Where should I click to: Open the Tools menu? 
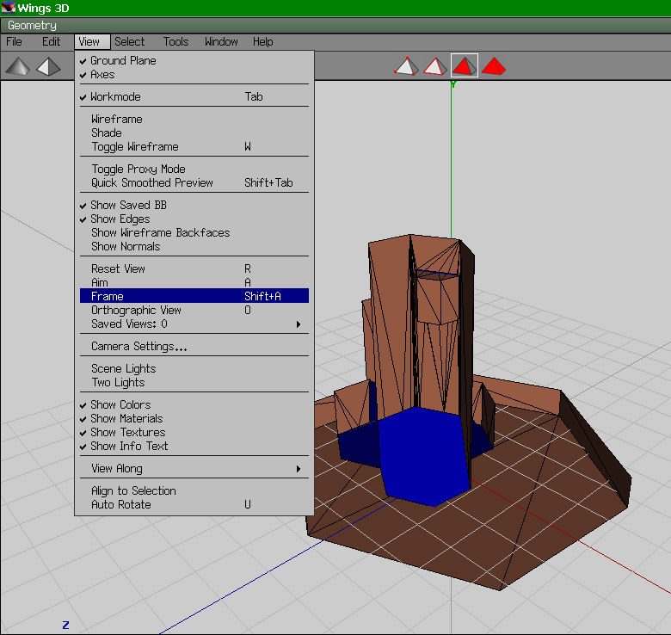click(x=175, y=41)
